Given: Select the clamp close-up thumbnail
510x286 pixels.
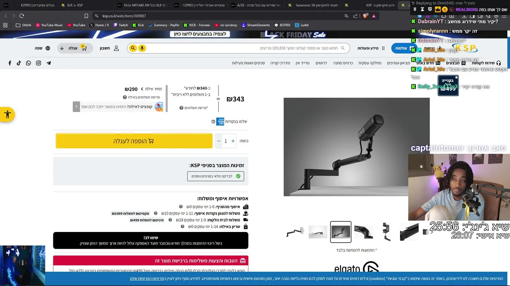Looking at the screenshot, I should click(386, 232).
